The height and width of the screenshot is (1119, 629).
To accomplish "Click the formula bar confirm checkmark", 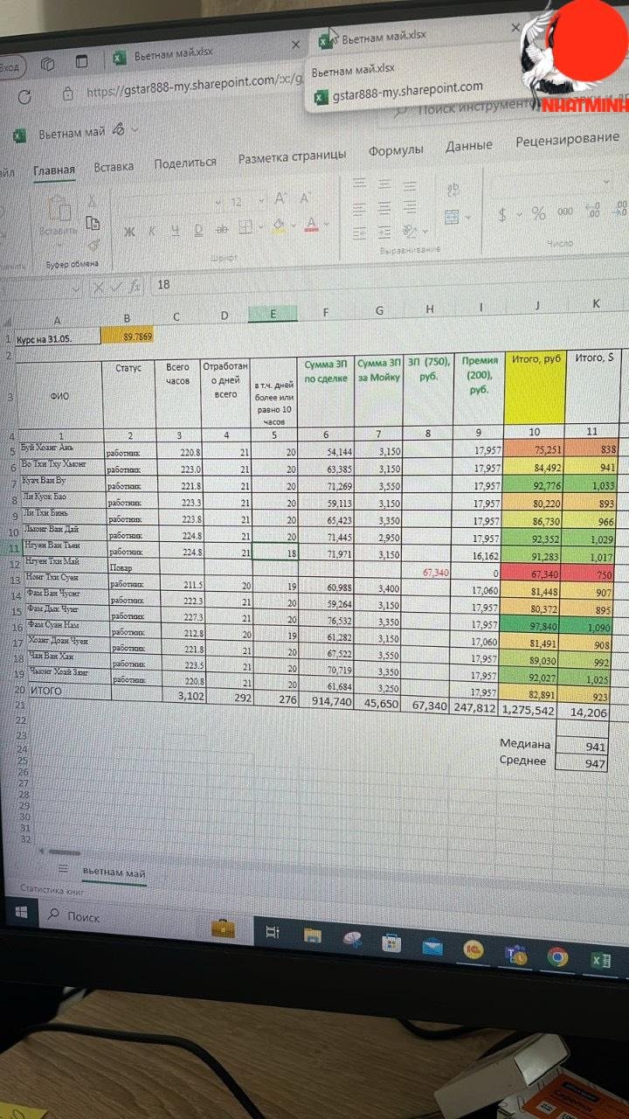I will pos(115,287).
